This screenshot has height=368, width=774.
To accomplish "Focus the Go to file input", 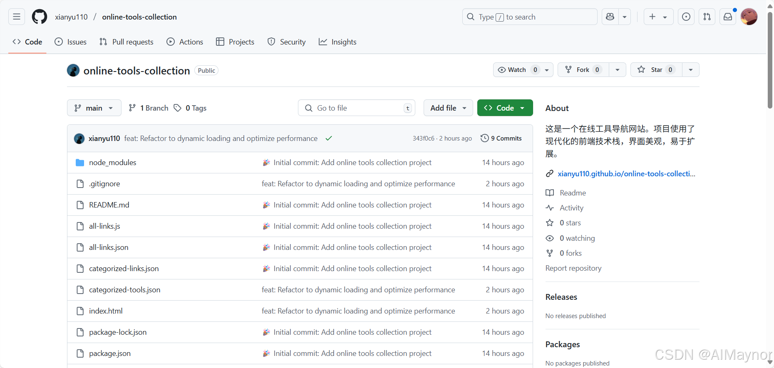I will [x=357, y=108].
